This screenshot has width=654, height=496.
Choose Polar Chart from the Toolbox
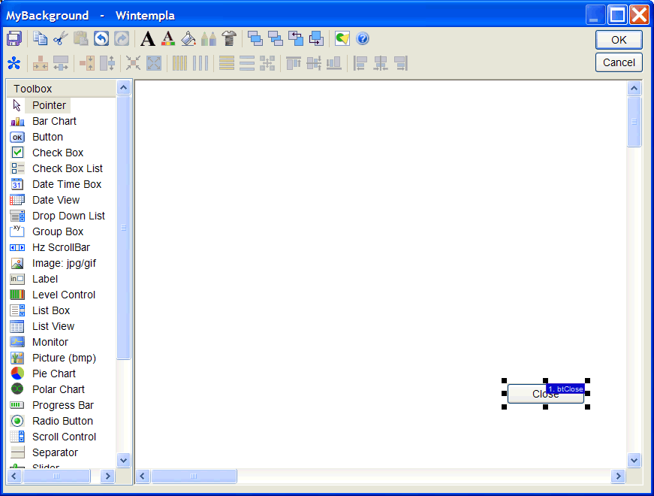tap(59, 389)
